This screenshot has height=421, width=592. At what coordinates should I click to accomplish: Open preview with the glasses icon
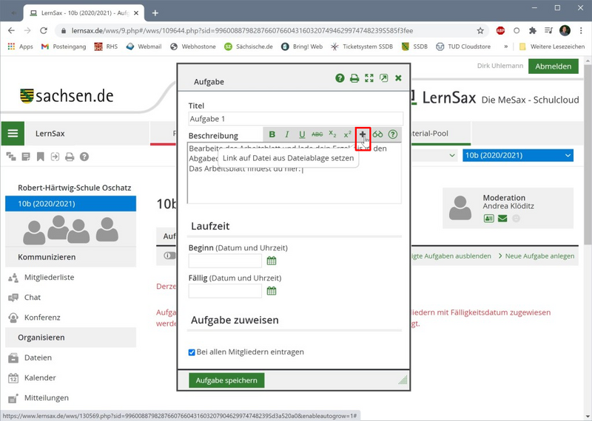(377, 134)
